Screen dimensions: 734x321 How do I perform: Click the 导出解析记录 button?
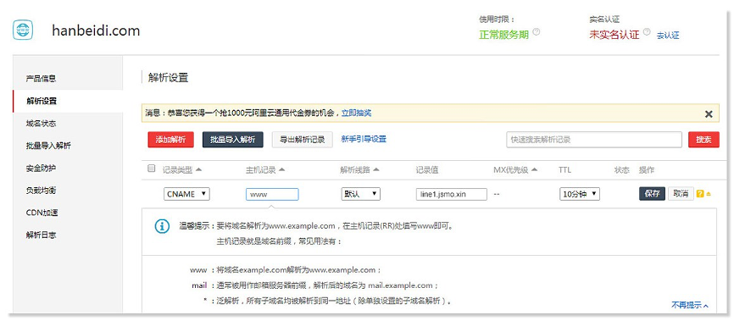303,140
